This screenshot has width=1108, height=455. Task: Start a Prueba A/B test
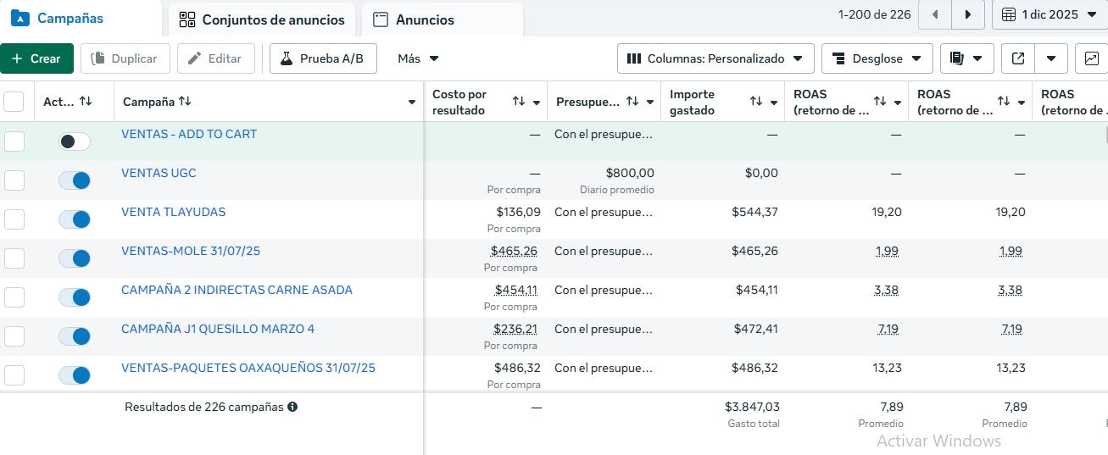pyautogui.click(x=323, y=58)
